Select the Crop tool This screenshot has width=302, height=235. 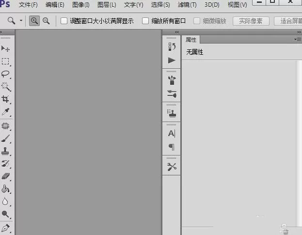click(x=5, y=99)
